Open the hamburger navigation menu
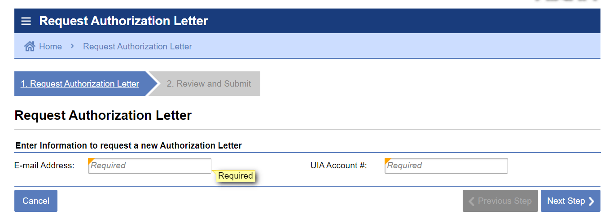Viewport: 609px width, 219px height. tap(26, 21)
